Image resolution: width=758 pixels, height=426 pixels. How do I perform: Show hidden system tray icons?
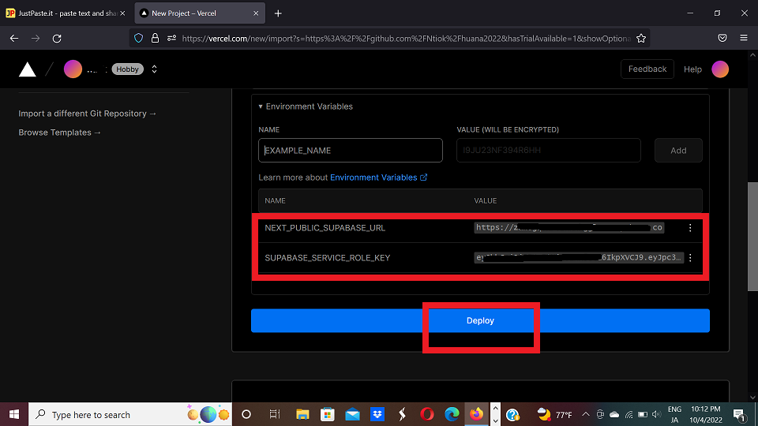(x=585, y=414)
